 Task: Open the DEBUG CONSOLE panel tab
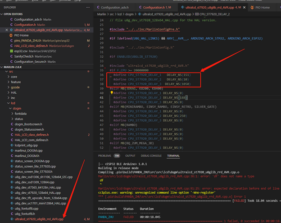151,155
